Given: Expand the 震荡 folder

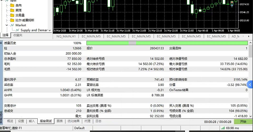Looking at the screenshot, I should click(7, 11).
